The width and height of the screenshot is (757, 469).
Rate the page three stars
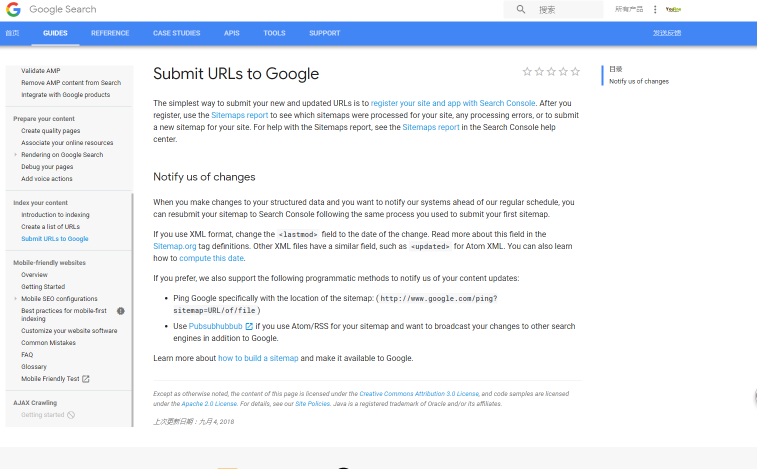551,71
